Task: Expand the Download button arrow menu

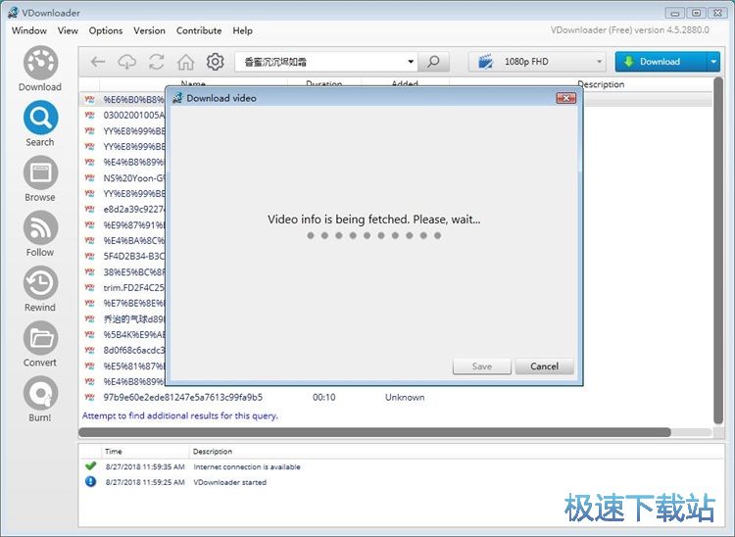Action: (713, 62)
